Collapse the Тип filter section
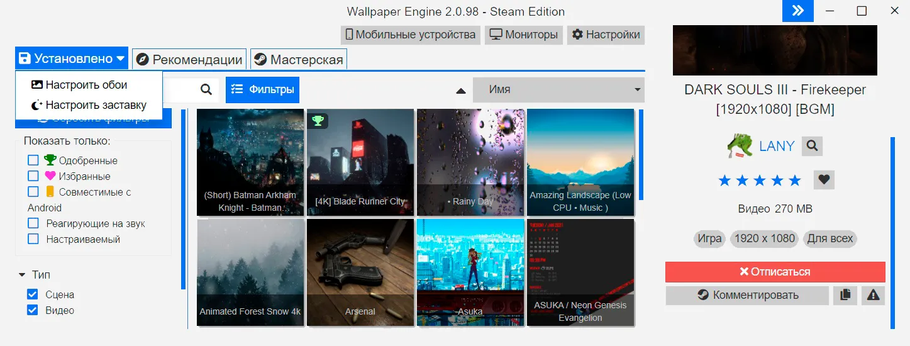This screenshot has height=346, width=910. tap(34, 275)
